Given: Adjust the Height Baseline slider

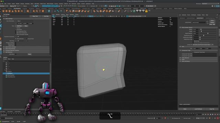Looking at the screenshot, I should [x=208, y=33].
